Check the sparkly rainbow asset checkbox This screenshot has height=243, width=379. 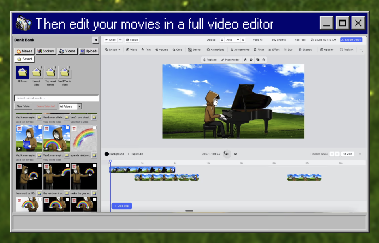[95, 128]
